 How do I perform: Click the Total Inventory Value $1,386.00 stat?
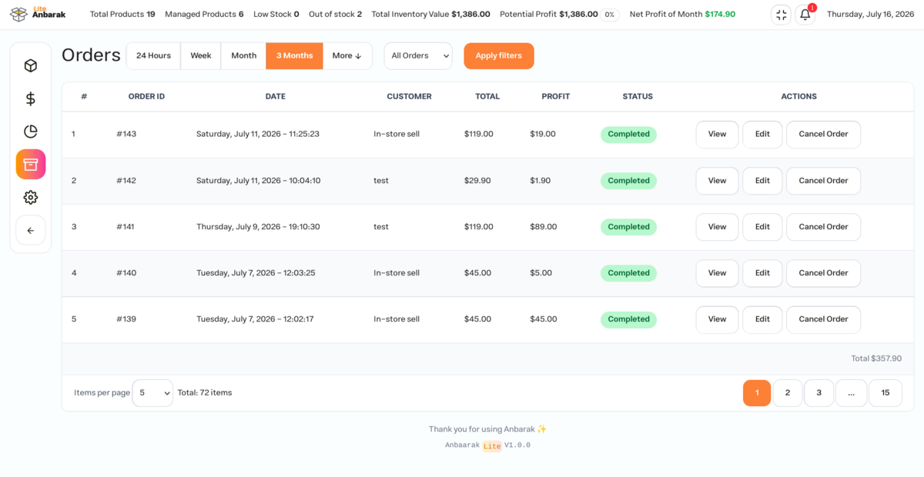pos(430,15)
